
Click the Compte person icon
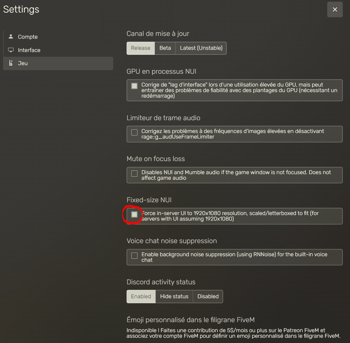click(x=11, y=36)
